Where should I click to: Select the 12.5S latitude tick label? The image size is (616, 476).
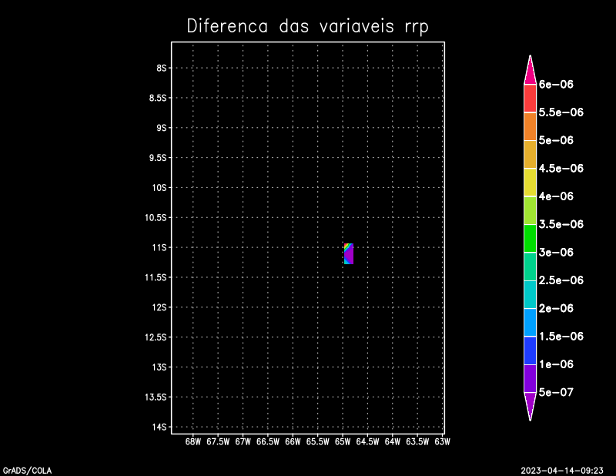click(x=156, y=337)
